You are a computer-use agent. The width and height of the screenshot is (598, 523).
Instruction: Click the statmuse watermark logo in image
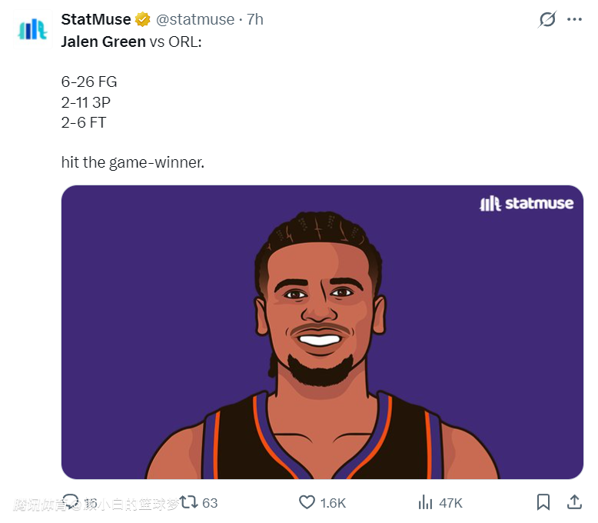tap(527, 204)
